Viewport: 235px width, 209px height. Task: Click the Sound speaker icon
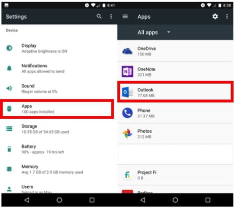tap(9, 88)
